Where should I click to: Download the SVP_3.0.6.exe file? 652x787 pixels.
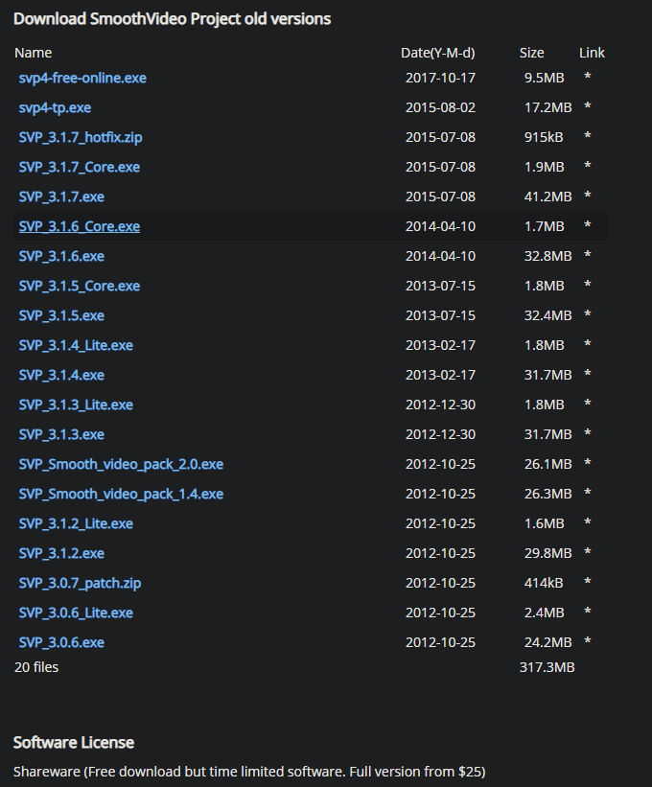tap(61, 642)
